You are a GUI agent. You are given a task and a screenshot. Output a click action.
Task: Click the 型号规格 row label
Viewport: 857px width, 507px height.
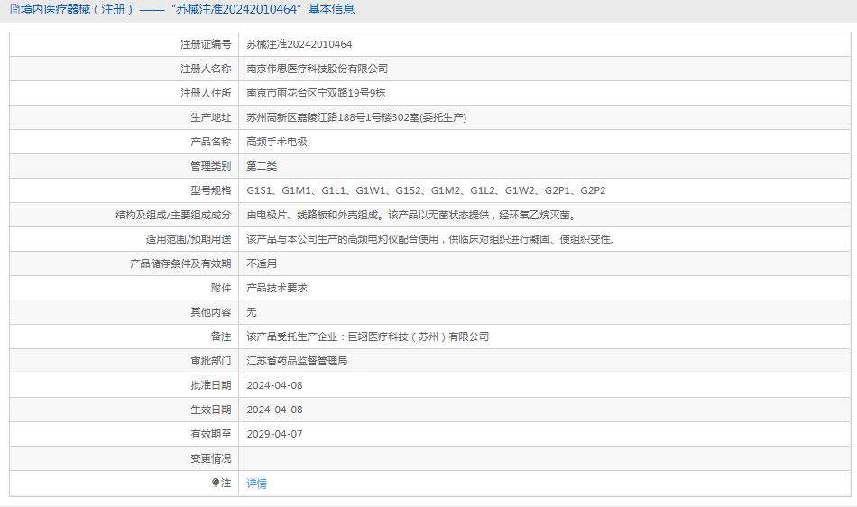[x=211, y=190]
